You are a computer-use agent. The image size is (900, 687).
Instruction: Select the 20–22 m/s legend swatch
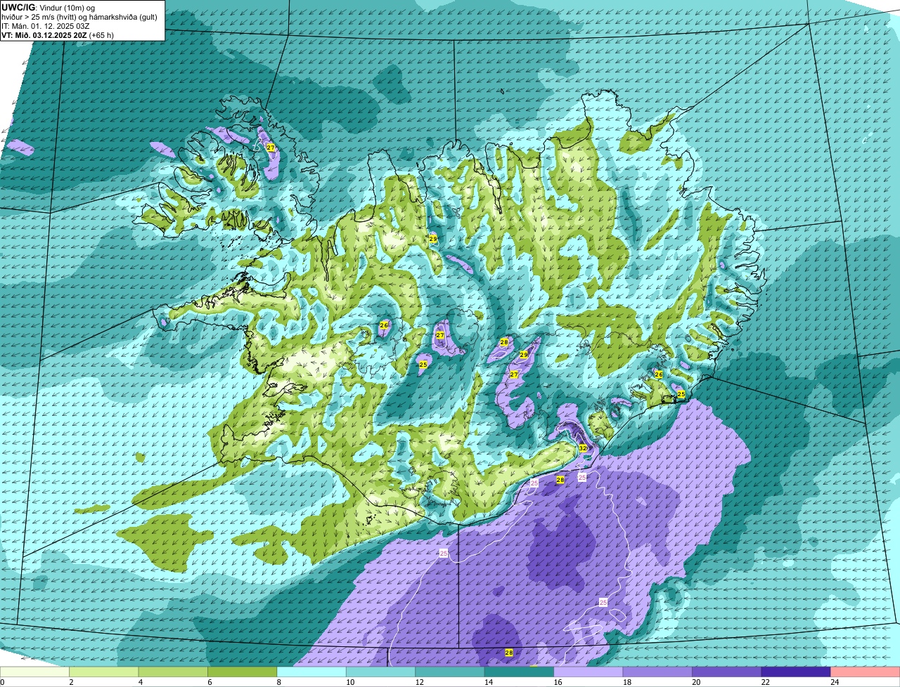coord(727,672)
